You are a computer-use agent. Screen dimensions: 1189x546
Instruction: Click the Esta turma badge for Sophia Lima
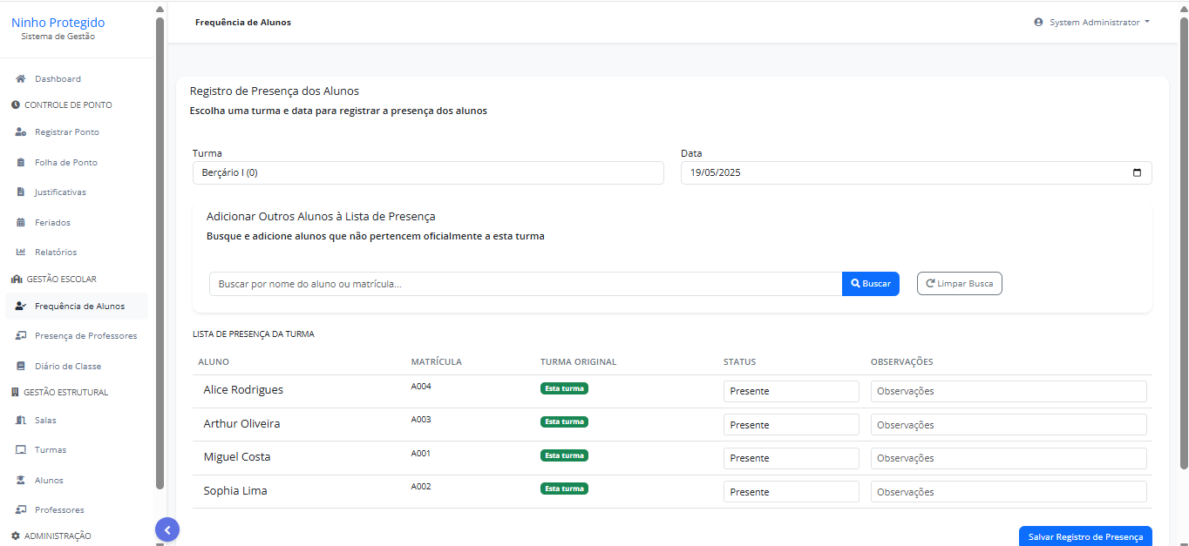click(564, 489)
